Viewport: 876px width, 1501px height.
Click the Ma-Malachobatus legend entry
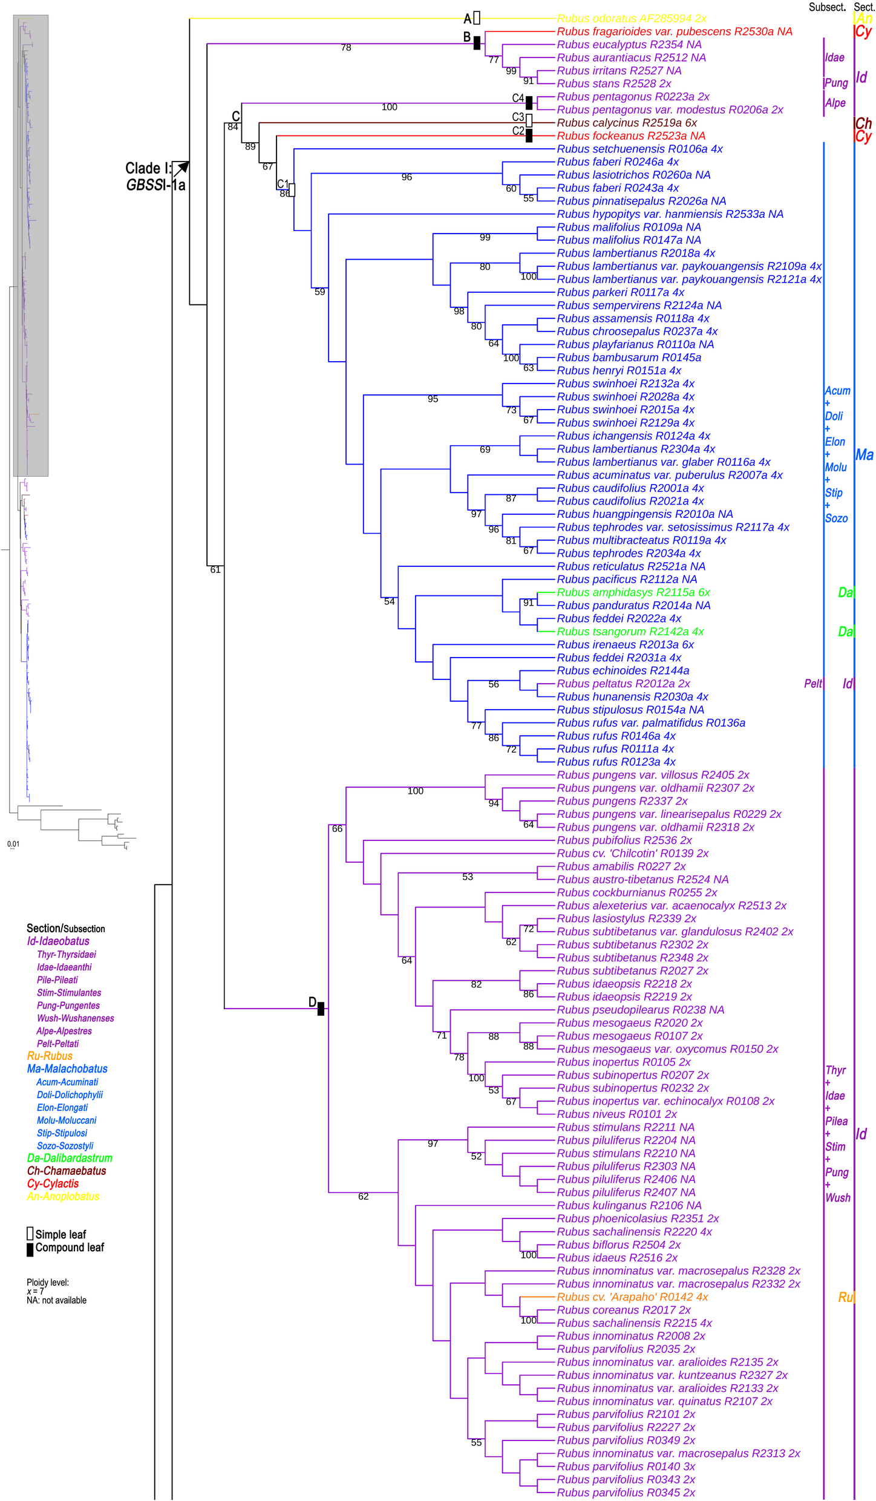pos(67,1068)
